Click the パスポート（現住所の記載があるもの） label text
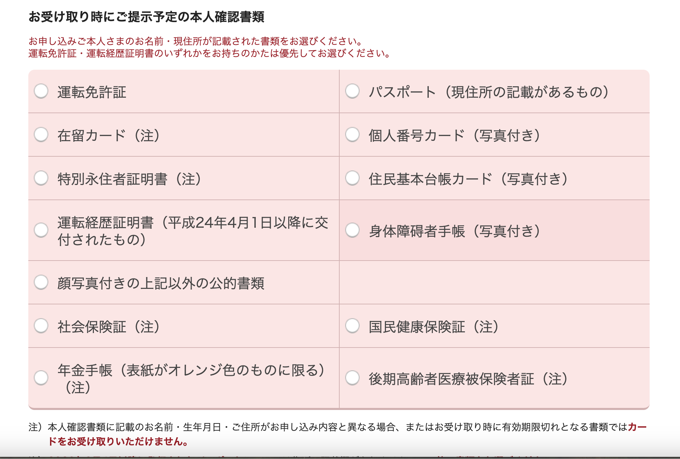The image size is (680, 459). 488,92
